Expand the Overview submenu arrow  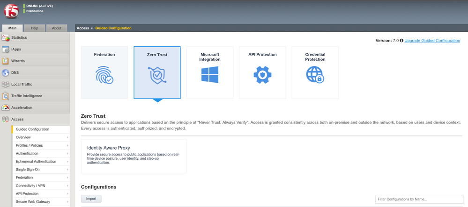pyautogui.click(x=67, y=137)
